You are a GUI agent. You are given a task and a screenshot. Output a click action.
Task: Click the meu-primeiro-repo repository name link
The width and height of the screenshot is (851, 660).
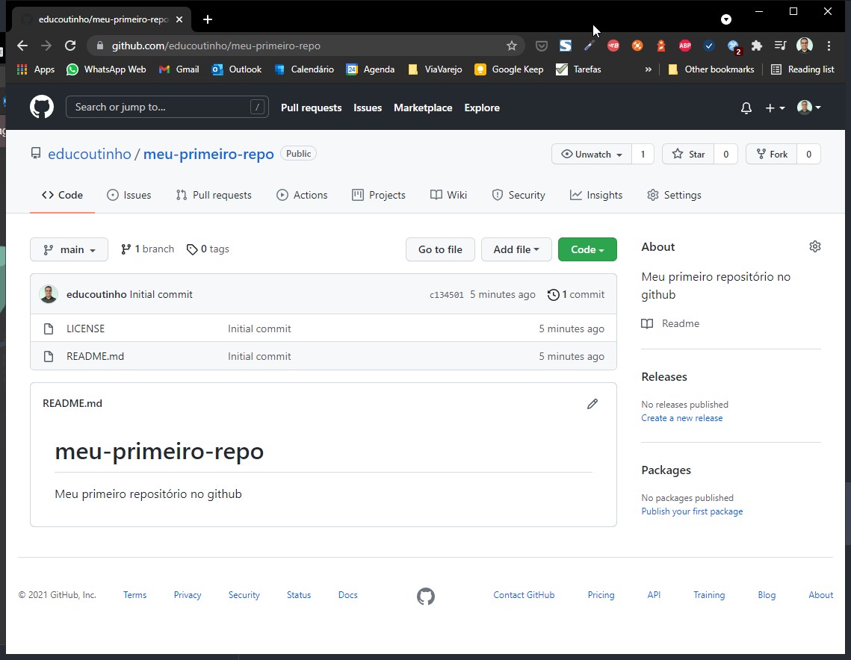point(208,154)
